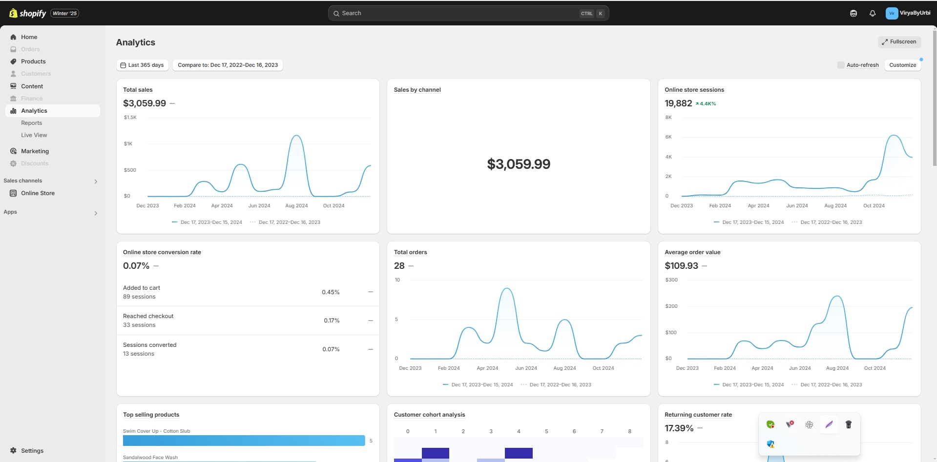Open the Last 365 days date picker

[x=142, y=65]
